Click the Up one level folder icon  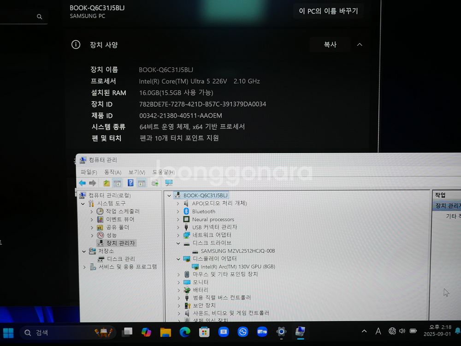[x=106, y=183]
